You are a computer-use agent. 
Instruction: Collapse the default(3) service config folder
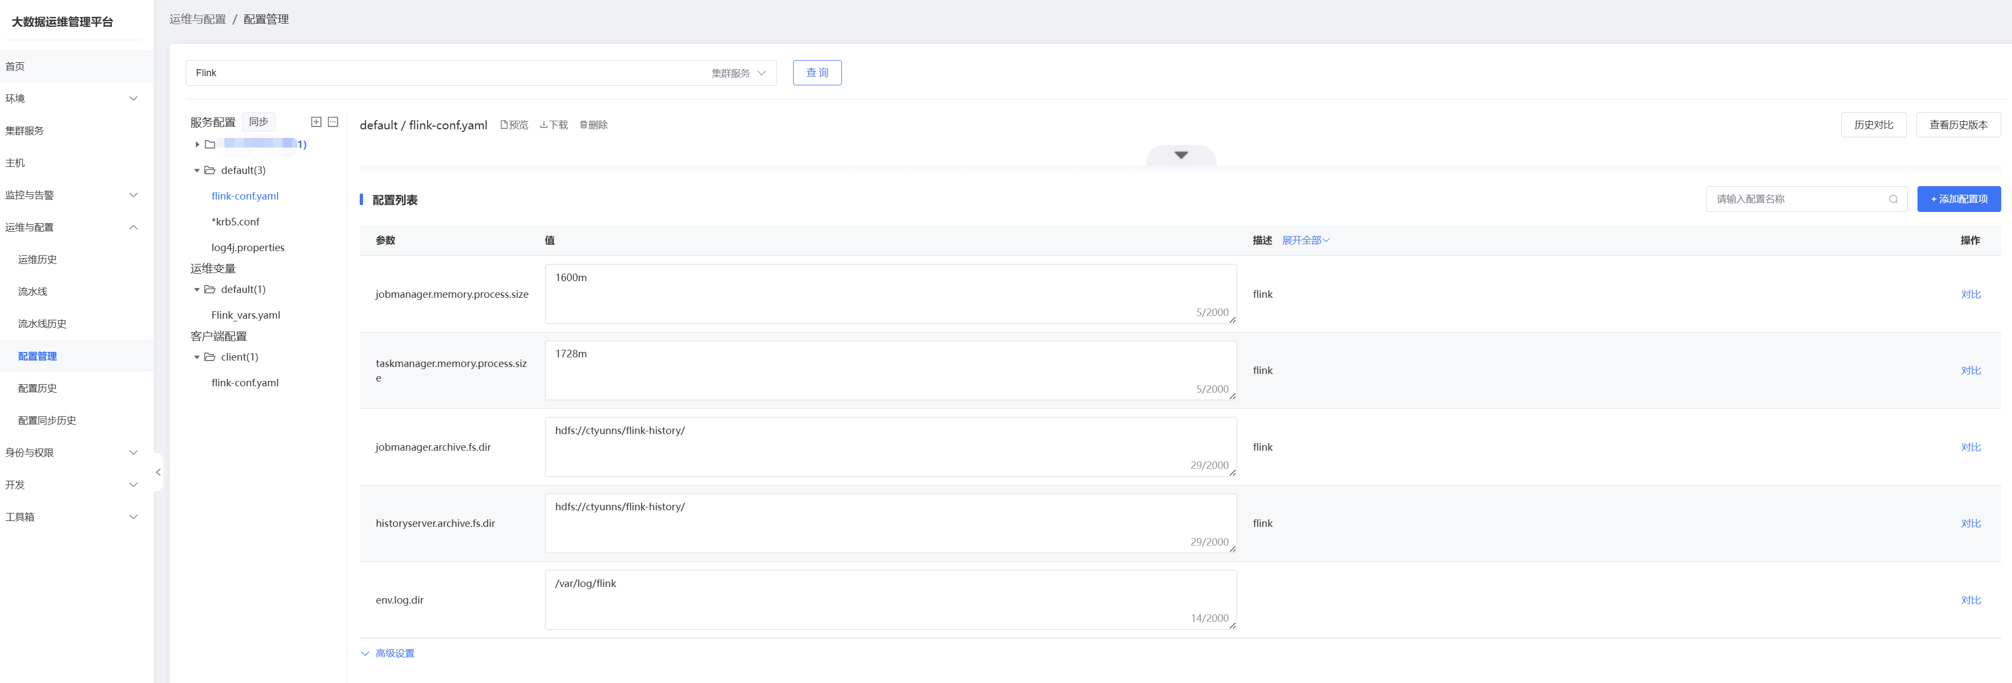tap(197, 170)
